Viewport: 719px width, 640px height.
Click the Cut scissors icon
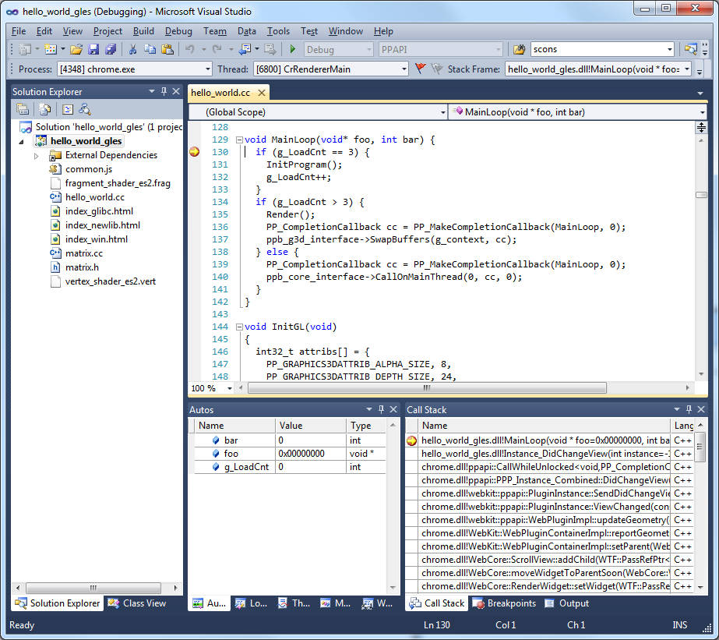(x=133, y=49)
